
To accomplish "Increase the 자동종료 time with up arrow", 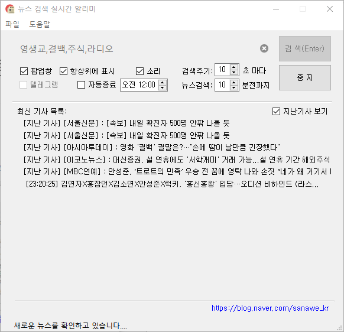I will click(x=163, y=83).
